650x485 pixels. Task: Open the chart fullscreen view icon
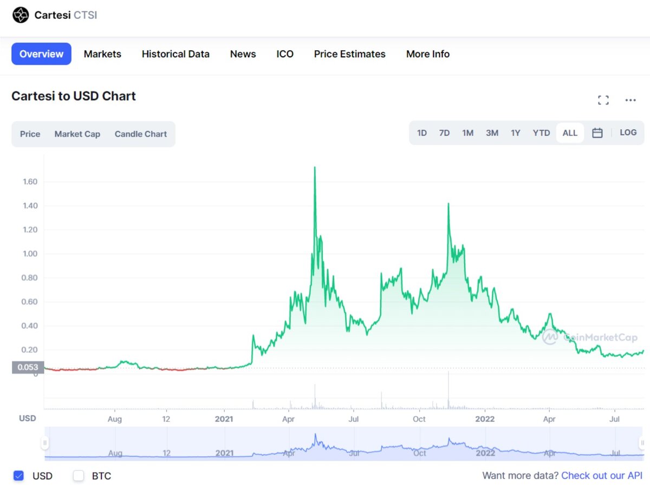point(603,100)
